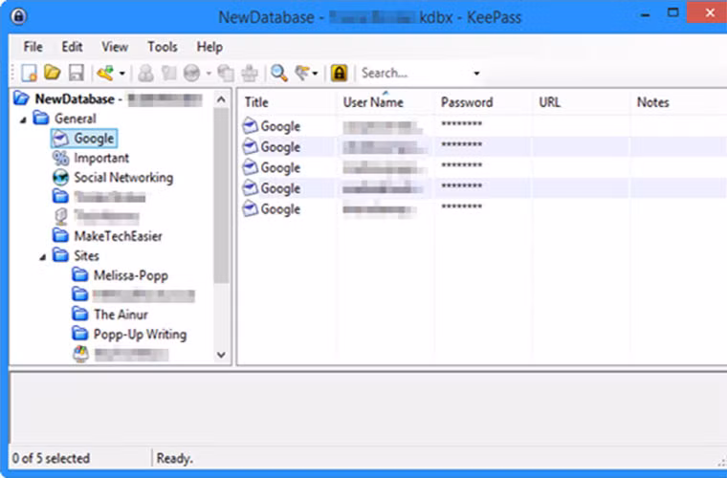This screenshot has height=478, width=727.
Task: Sort by the Notes column header
Action: point(679,102)
